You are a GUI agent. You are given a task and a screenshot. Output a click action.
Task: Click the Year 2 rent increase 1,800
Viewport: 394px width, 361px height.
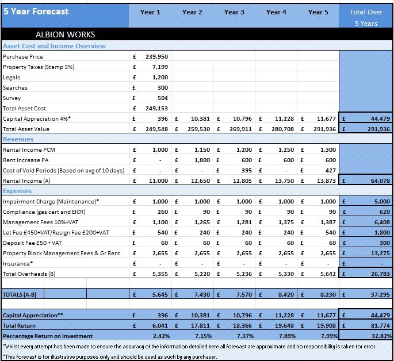point(202,160)
